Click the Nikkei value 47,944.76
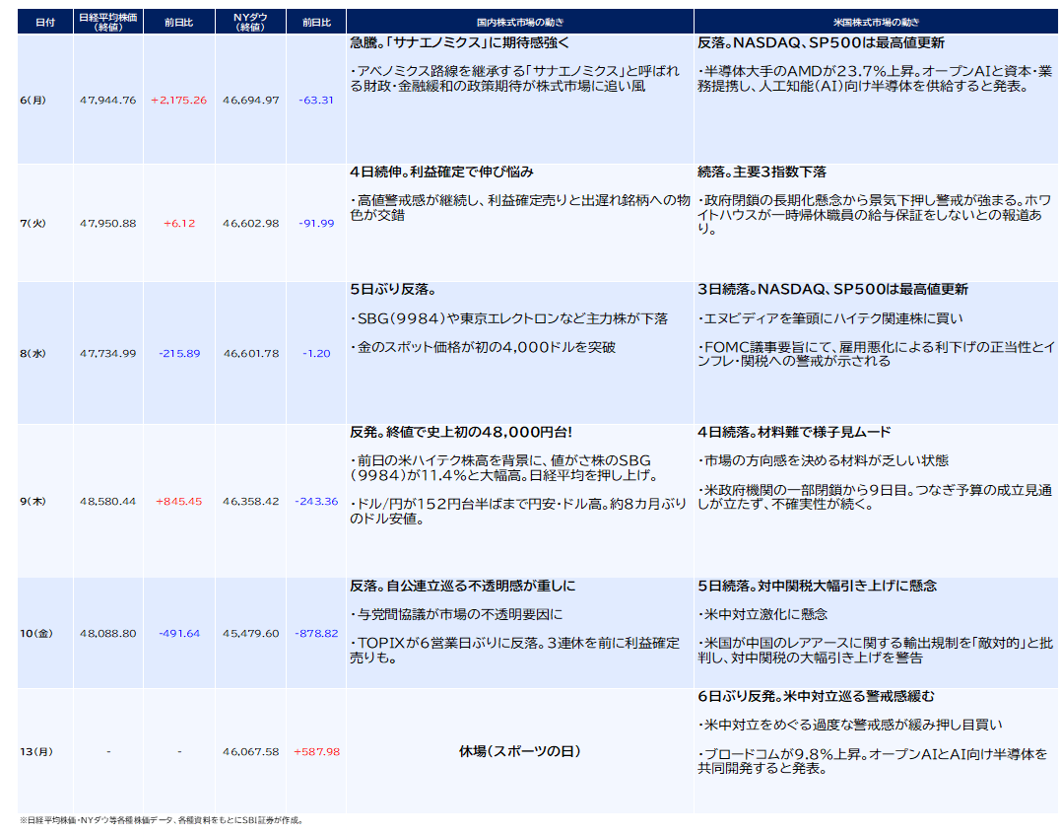Screen dimensions: 1060x833 click(x=108, y=101)
